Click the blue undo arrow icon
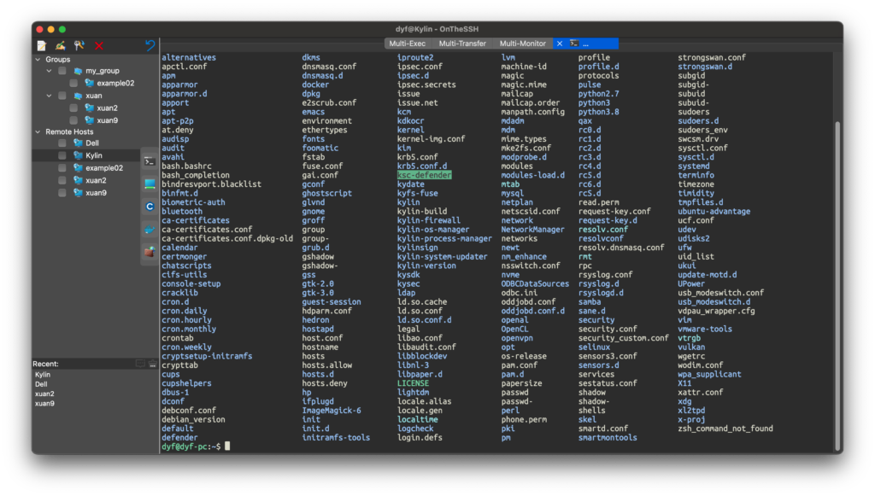875x496 pixels. pyautogui.click(x=150, y=45)
